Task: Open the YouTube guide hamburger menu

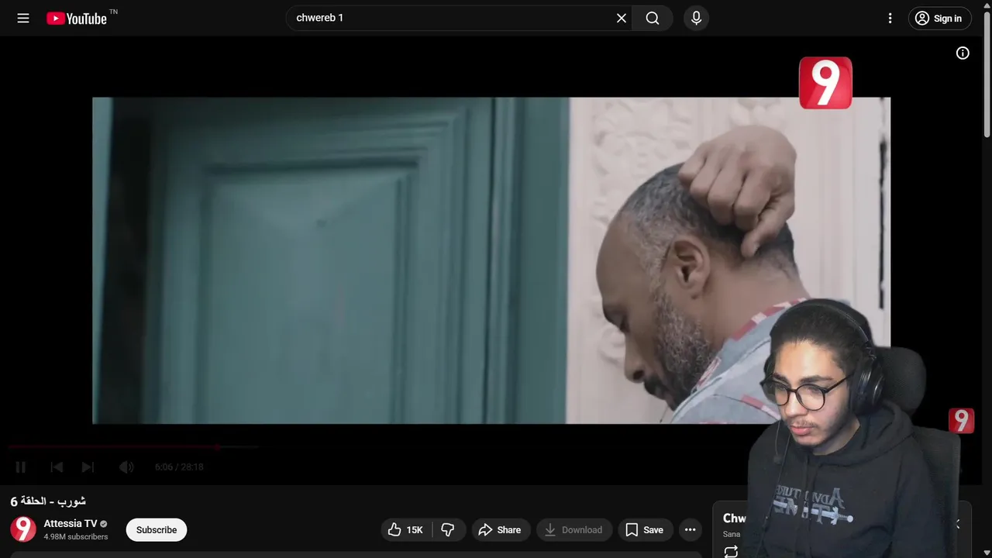Action: pos(23,18)
